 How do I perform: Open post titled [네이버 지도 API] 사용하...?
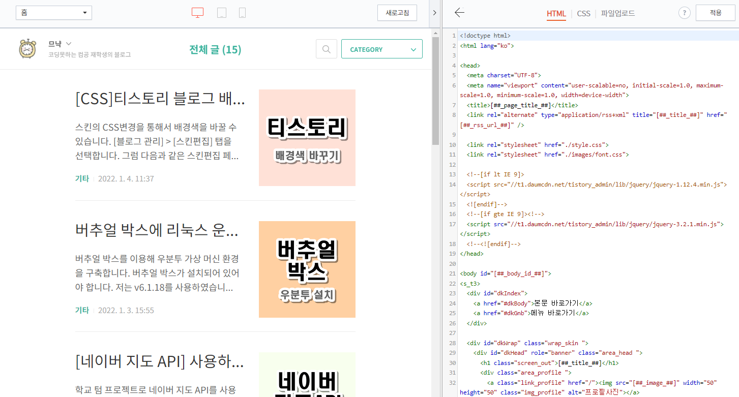[x=160, y=362]
